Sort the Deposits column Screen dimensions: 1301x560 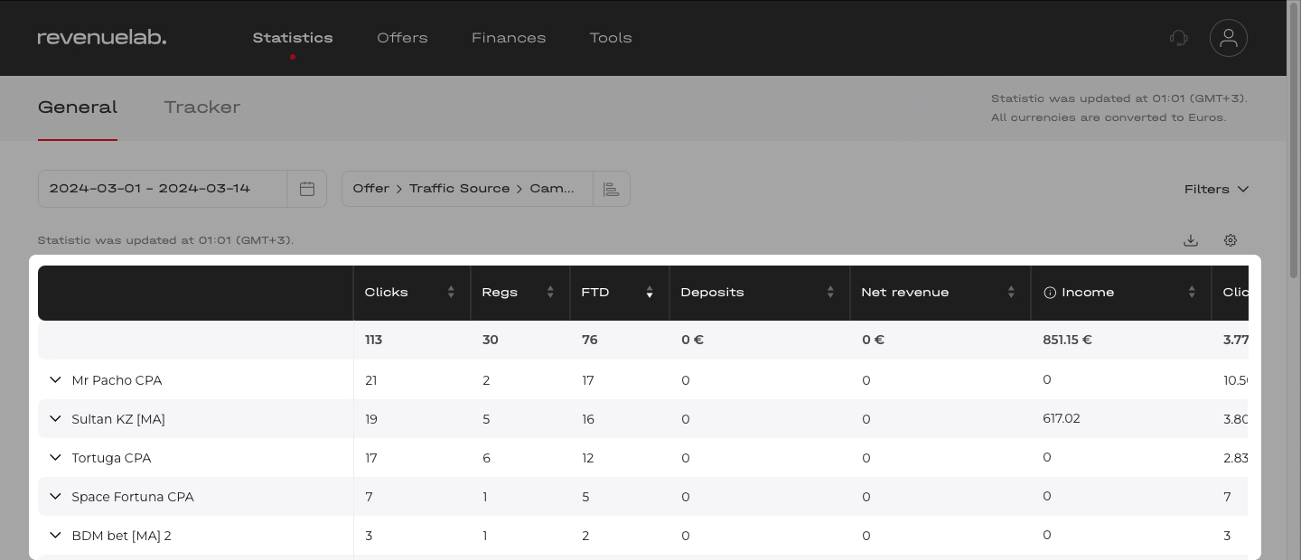[x=830, y=292]
